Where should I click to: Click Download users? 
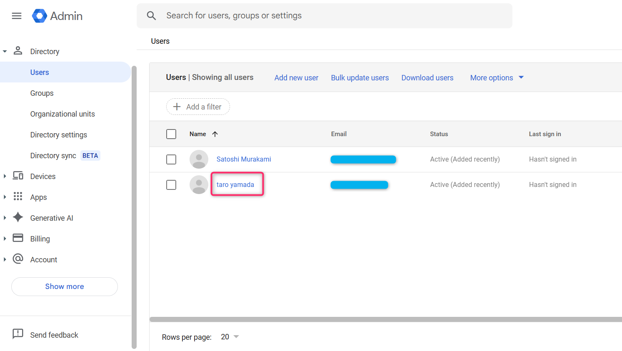click(427, 78)
